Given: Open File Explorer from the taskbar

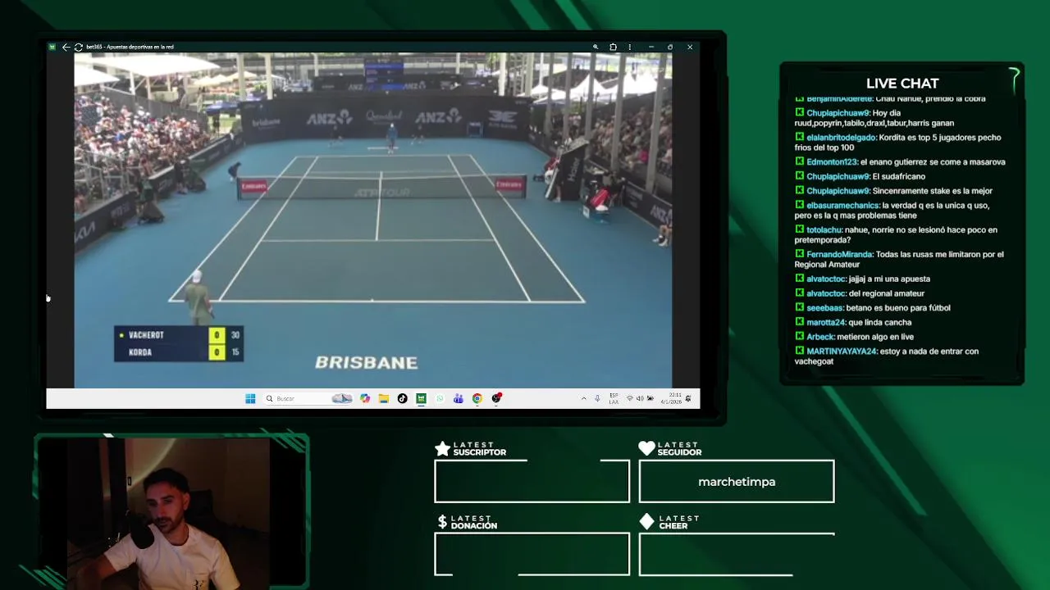Looking at the screenshot, I should coord(383,398).
